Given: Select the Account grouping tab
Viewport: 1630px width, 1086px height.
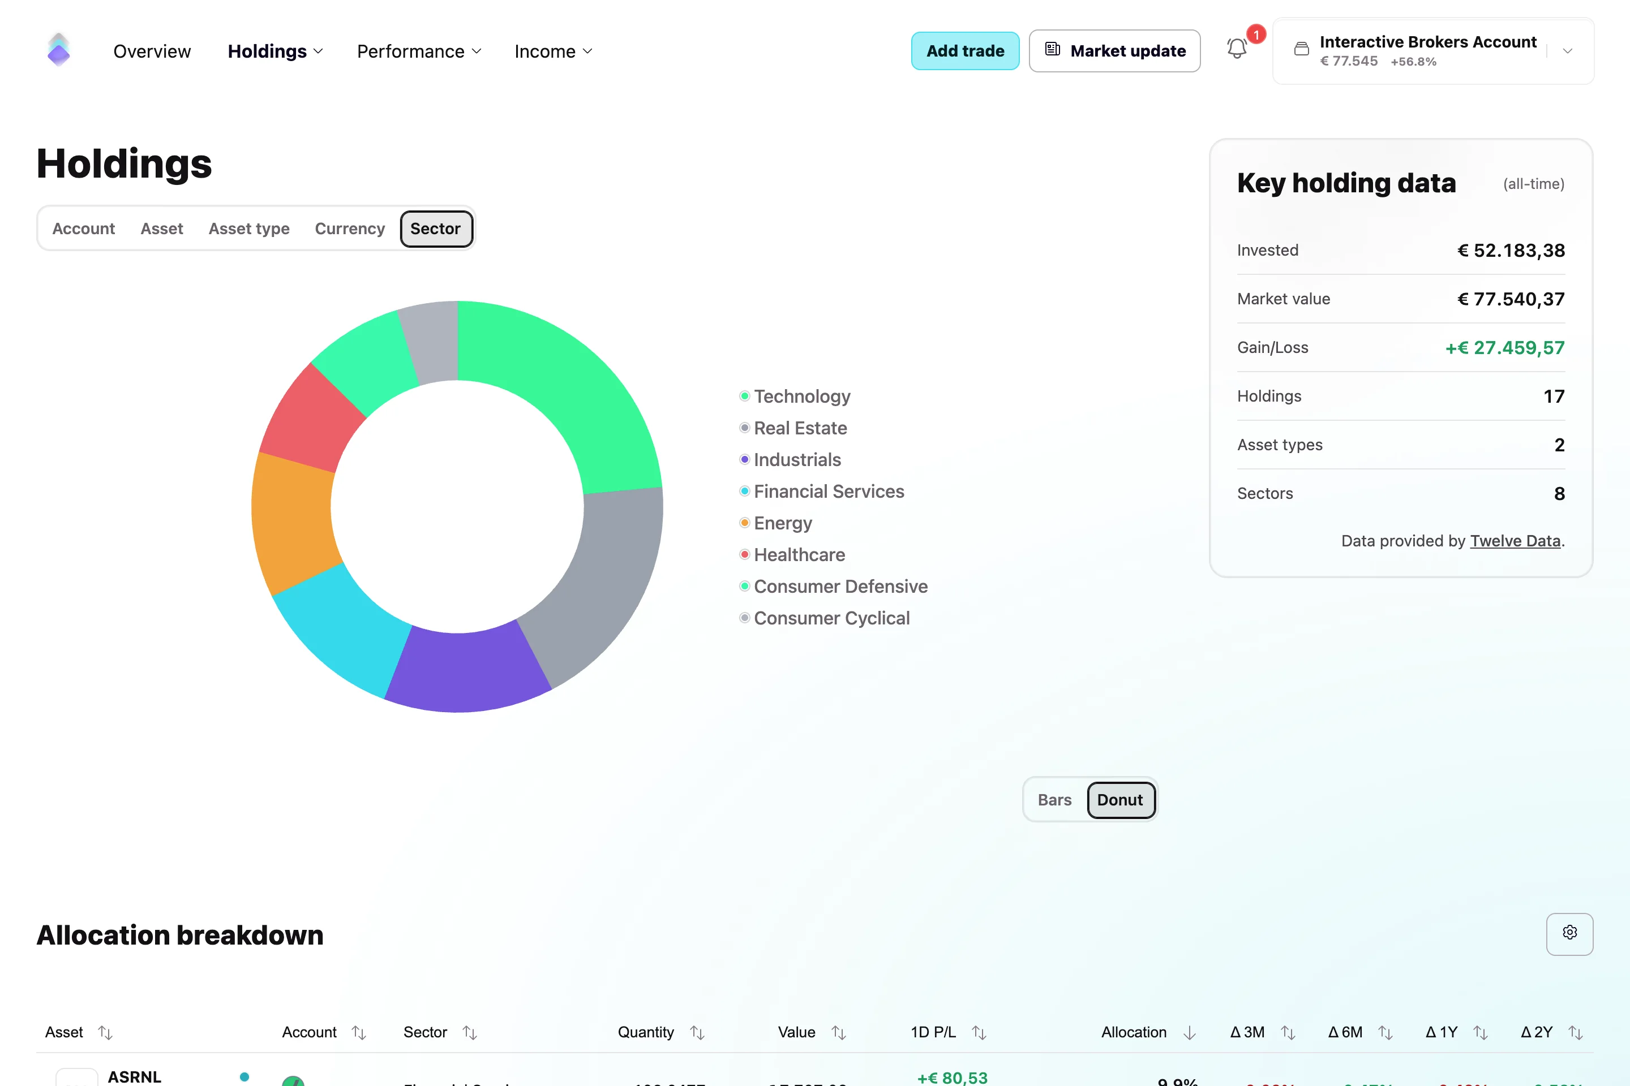Looking at the screenshot, I should [83, 229].
